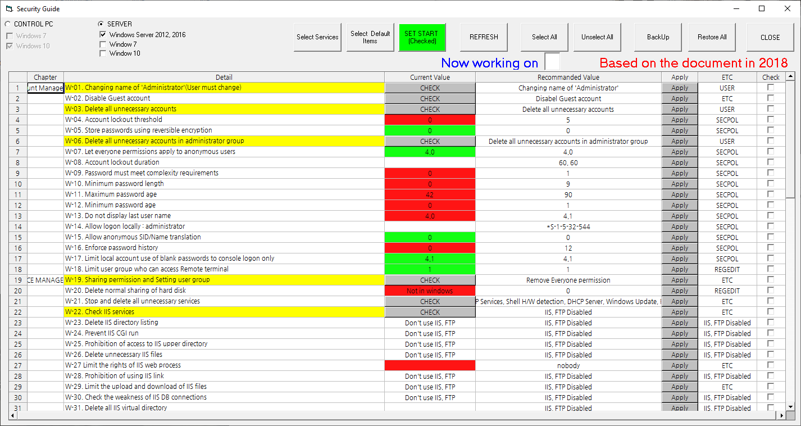Click recommended value '*S-1-5-32-544'

click(568, 226)
